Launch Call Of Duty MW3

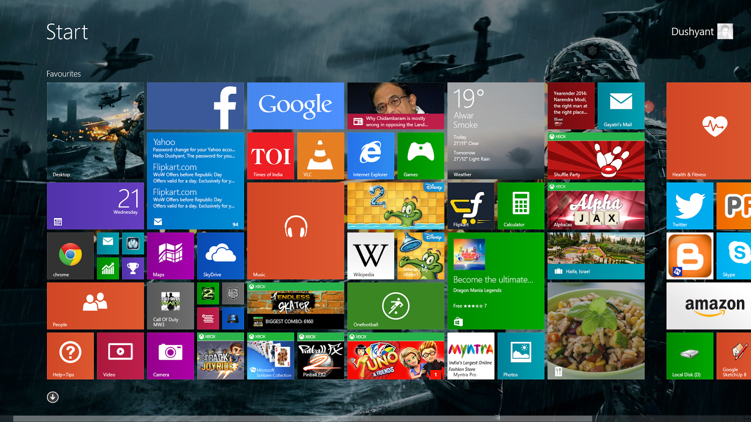click(170, 306)
